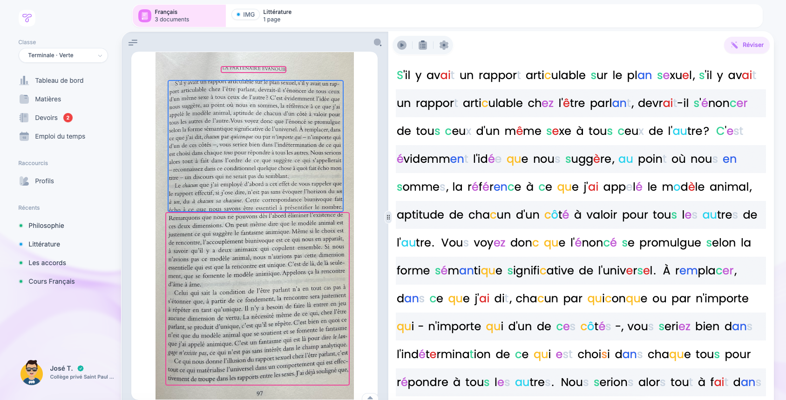Image resolution: width=786 pixels, height=400 pixels.
Task: Click the Matières folder icon
Action: (24, 99)
